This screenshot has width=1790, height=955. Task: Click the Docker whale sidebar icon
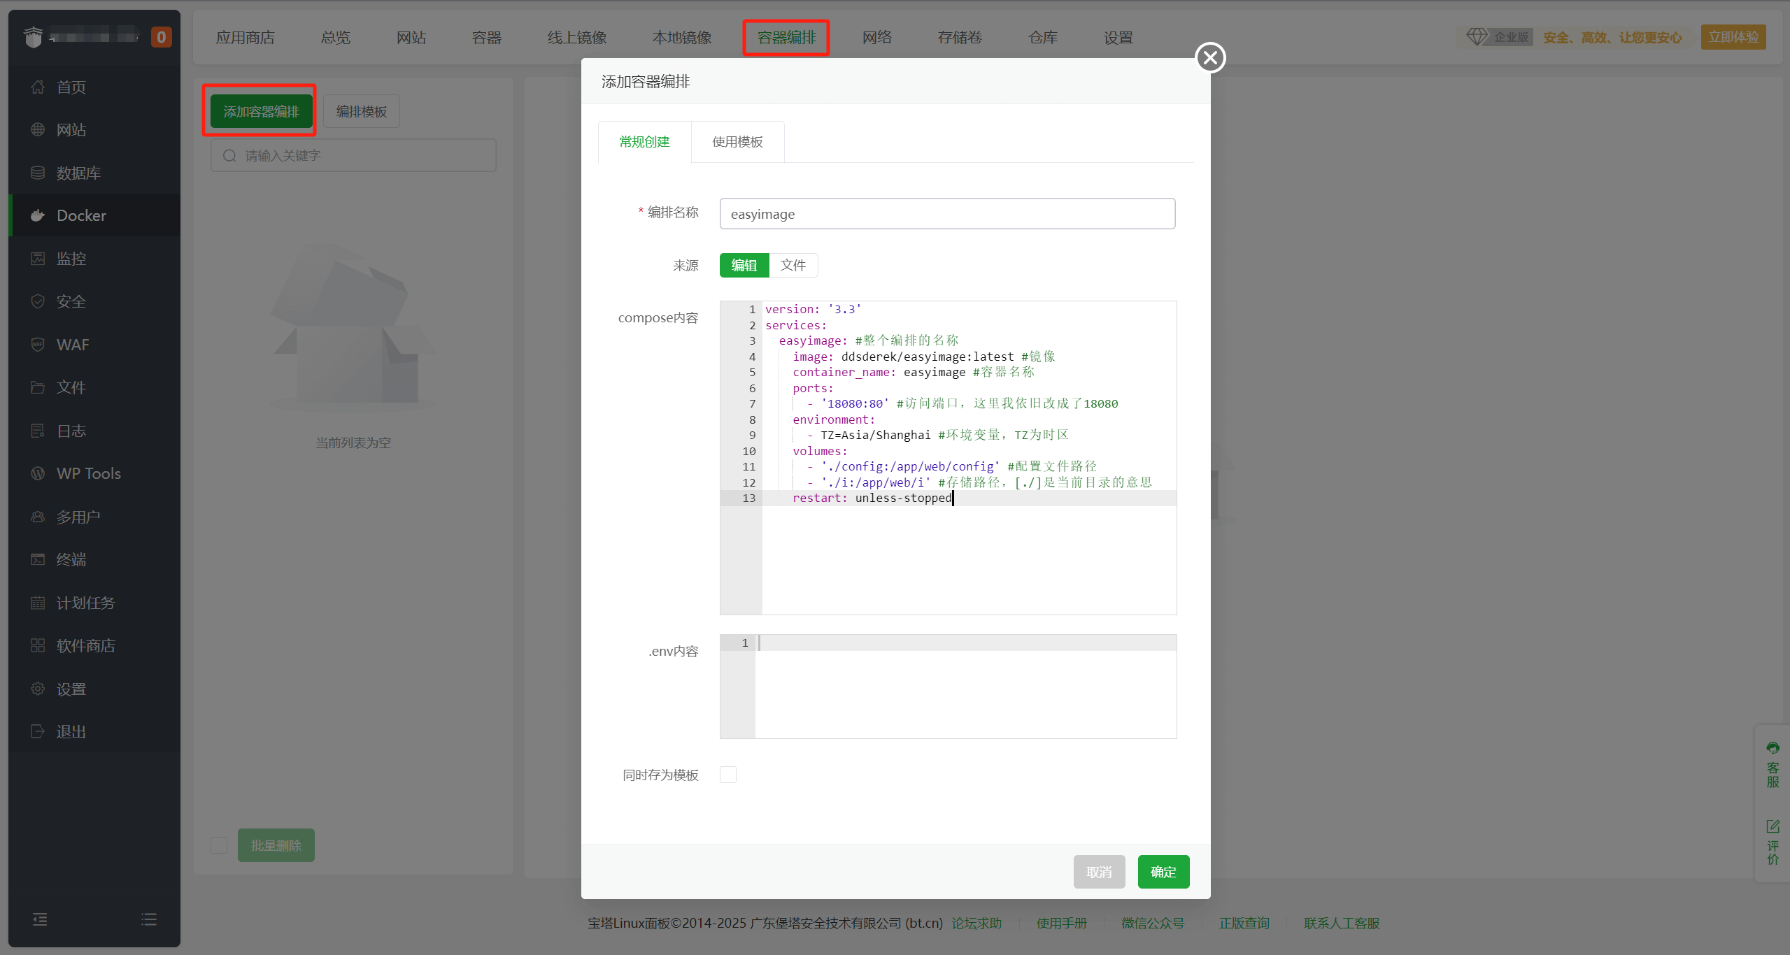38,215
